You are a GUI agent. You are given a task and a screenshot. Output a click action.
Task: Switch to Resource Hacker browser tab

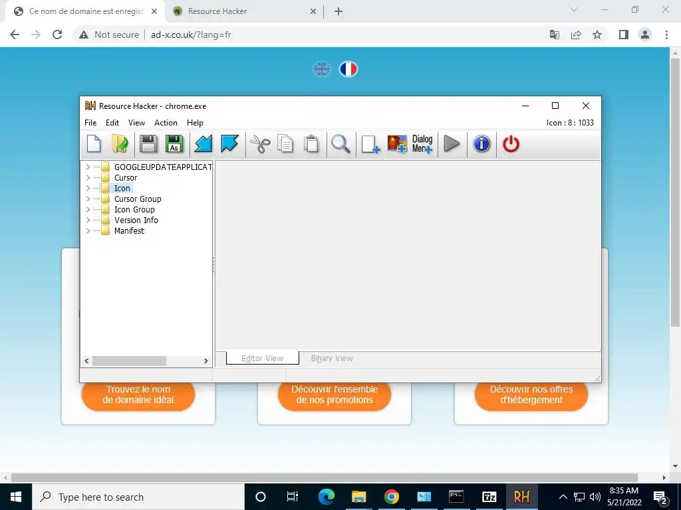tap(243, 11)
